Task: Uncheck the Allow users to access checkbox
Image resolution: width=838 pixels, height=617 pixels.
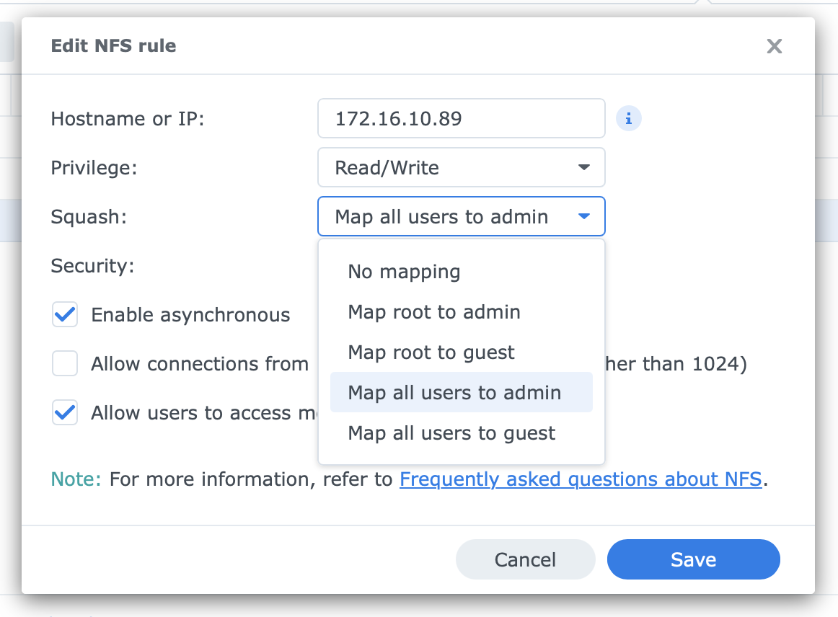Action: [x=65, y=413]
